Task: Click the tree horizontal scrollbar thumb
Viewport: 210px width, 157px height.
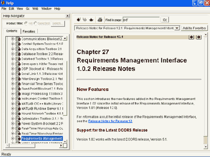Action: click(22, 145)
